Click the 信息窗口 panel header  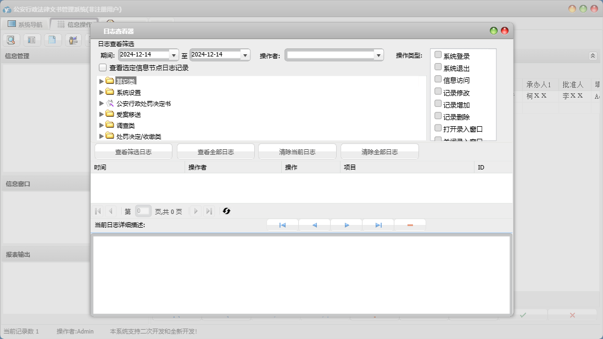(46, 184)
